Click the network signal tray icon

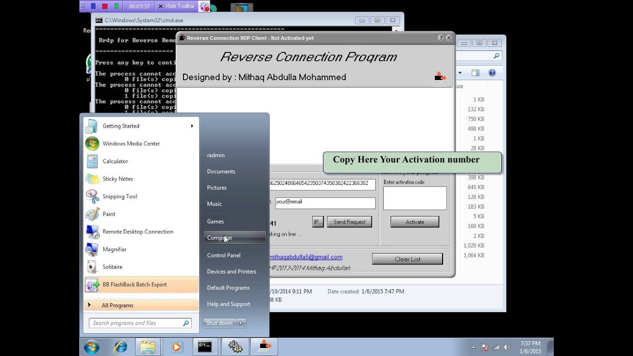(496, 347)
